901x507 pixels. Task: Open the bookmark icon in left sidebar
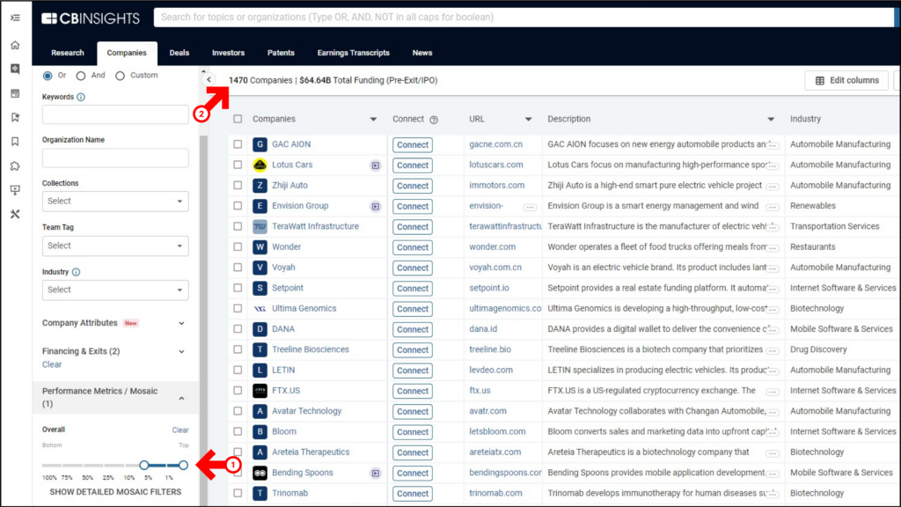(15, 141)
